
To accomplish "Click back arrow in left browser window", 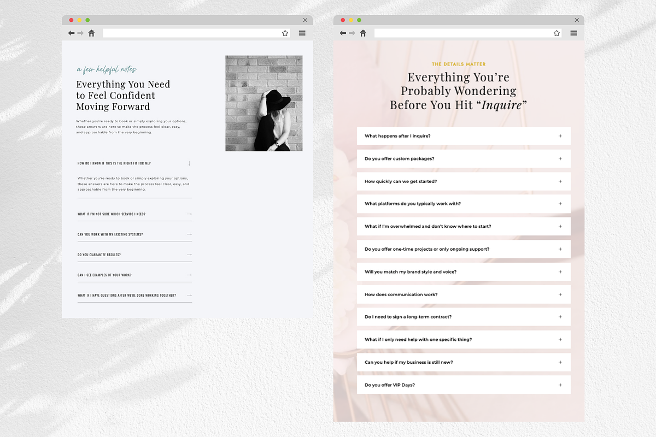I will [71, 33].
